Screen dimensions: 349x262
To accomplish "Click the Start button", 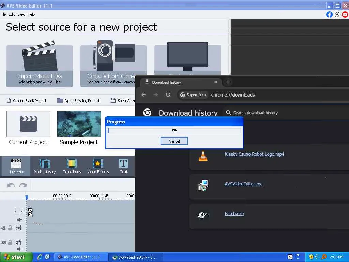I will coord(16,257).
